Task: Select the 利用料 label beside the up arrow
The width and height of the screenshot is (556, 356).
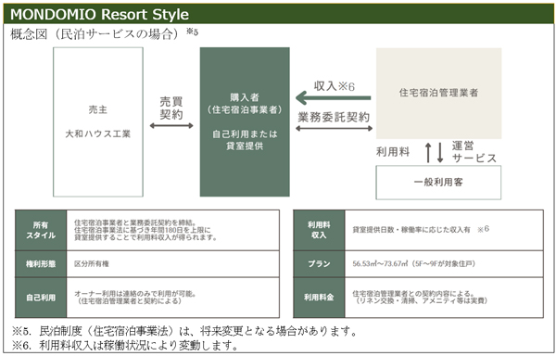Action: tap(393, 152)
